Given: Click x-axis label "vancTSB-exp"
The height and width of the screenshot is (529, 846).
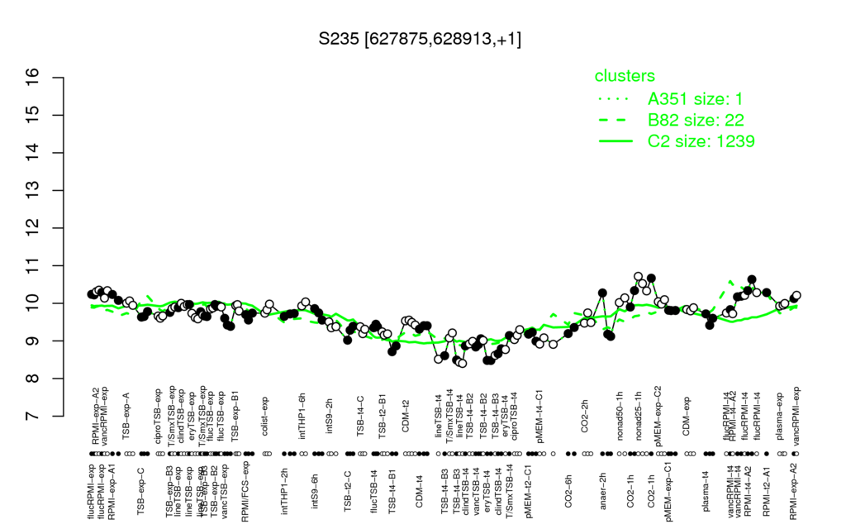Looking at the screenshot, I should click(226, 491).
